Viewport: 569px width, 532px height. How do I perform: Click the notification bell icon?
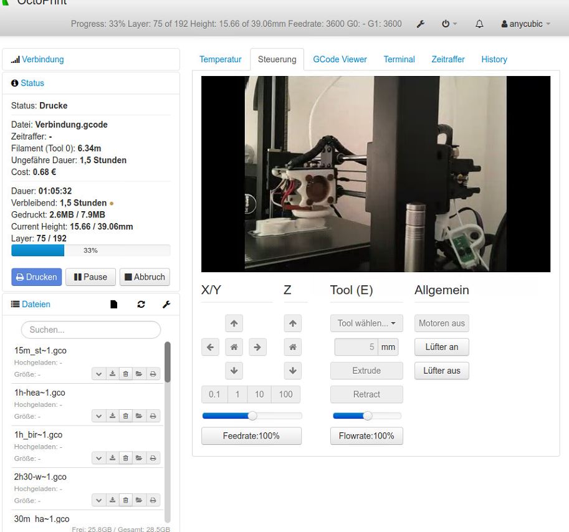(479, 24)
